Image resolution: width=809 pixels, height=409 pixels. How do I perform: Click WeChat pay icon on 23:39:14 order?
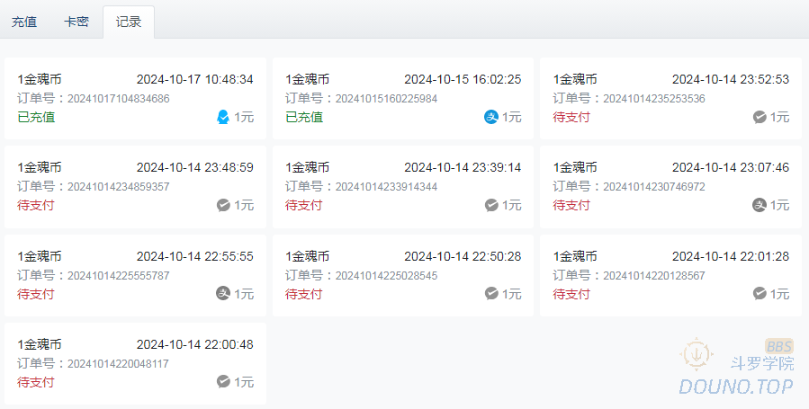click(x=491, y=205)
